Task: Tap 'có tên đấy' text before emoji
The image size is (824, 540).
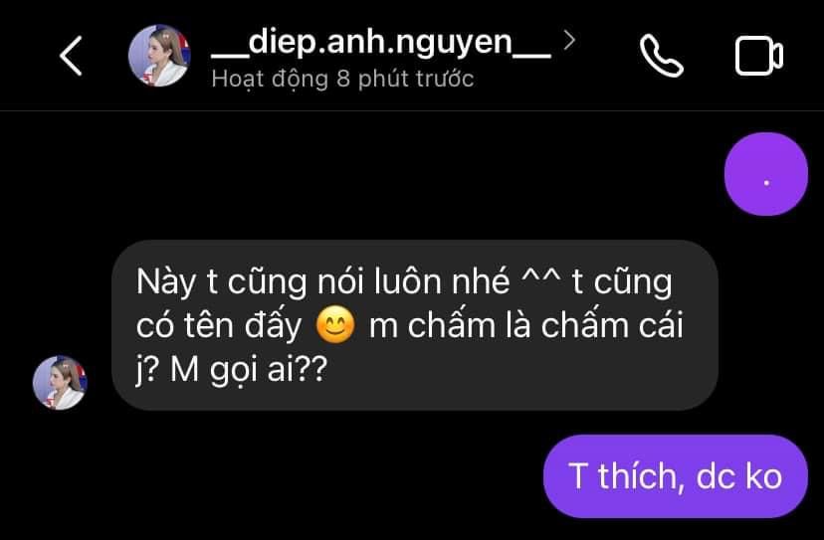Action: point(219,326)
